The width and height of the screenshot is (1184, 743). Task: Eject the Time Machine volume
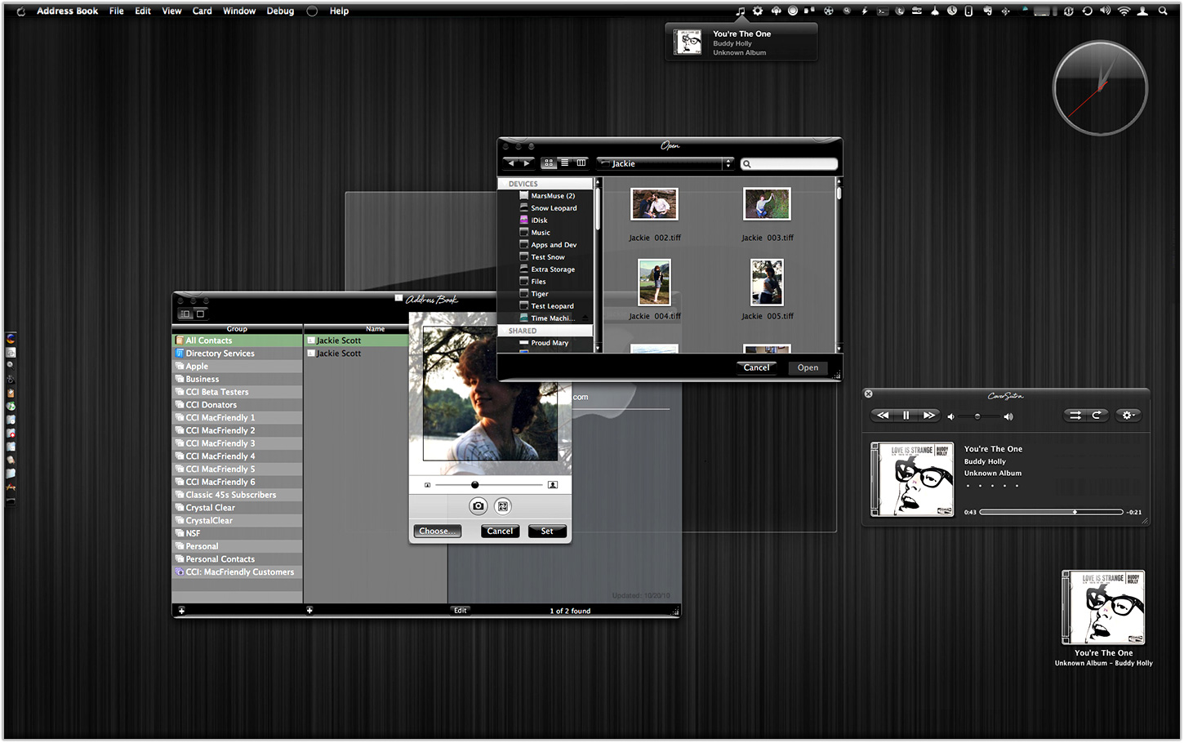[x=585, y=318]
